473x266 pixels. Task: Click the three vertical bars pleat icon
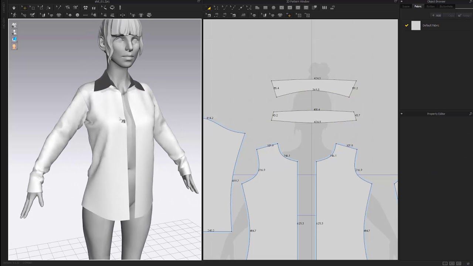(x=324, y=8)
